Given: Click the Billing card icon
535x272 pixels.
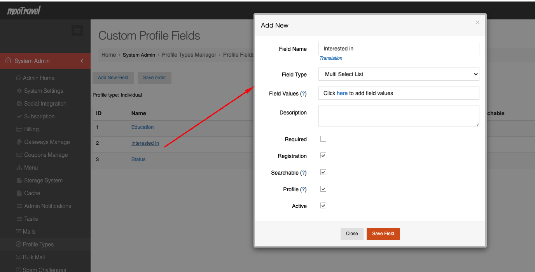Looking at the screenshot, I should (x=19, y=129).
